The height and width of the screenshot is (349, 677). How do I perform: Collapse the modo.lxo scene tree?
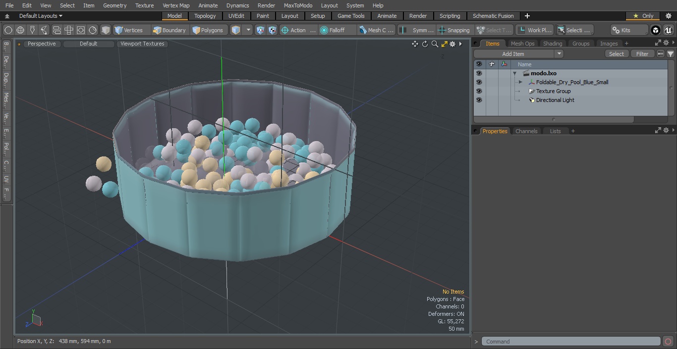tap(515, 73)
